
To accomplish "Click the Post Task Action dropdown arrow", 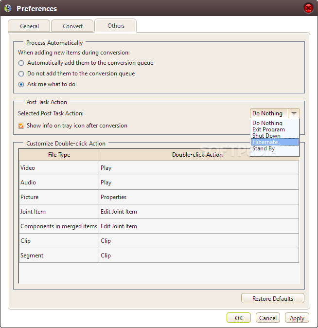I will (294, 113).
